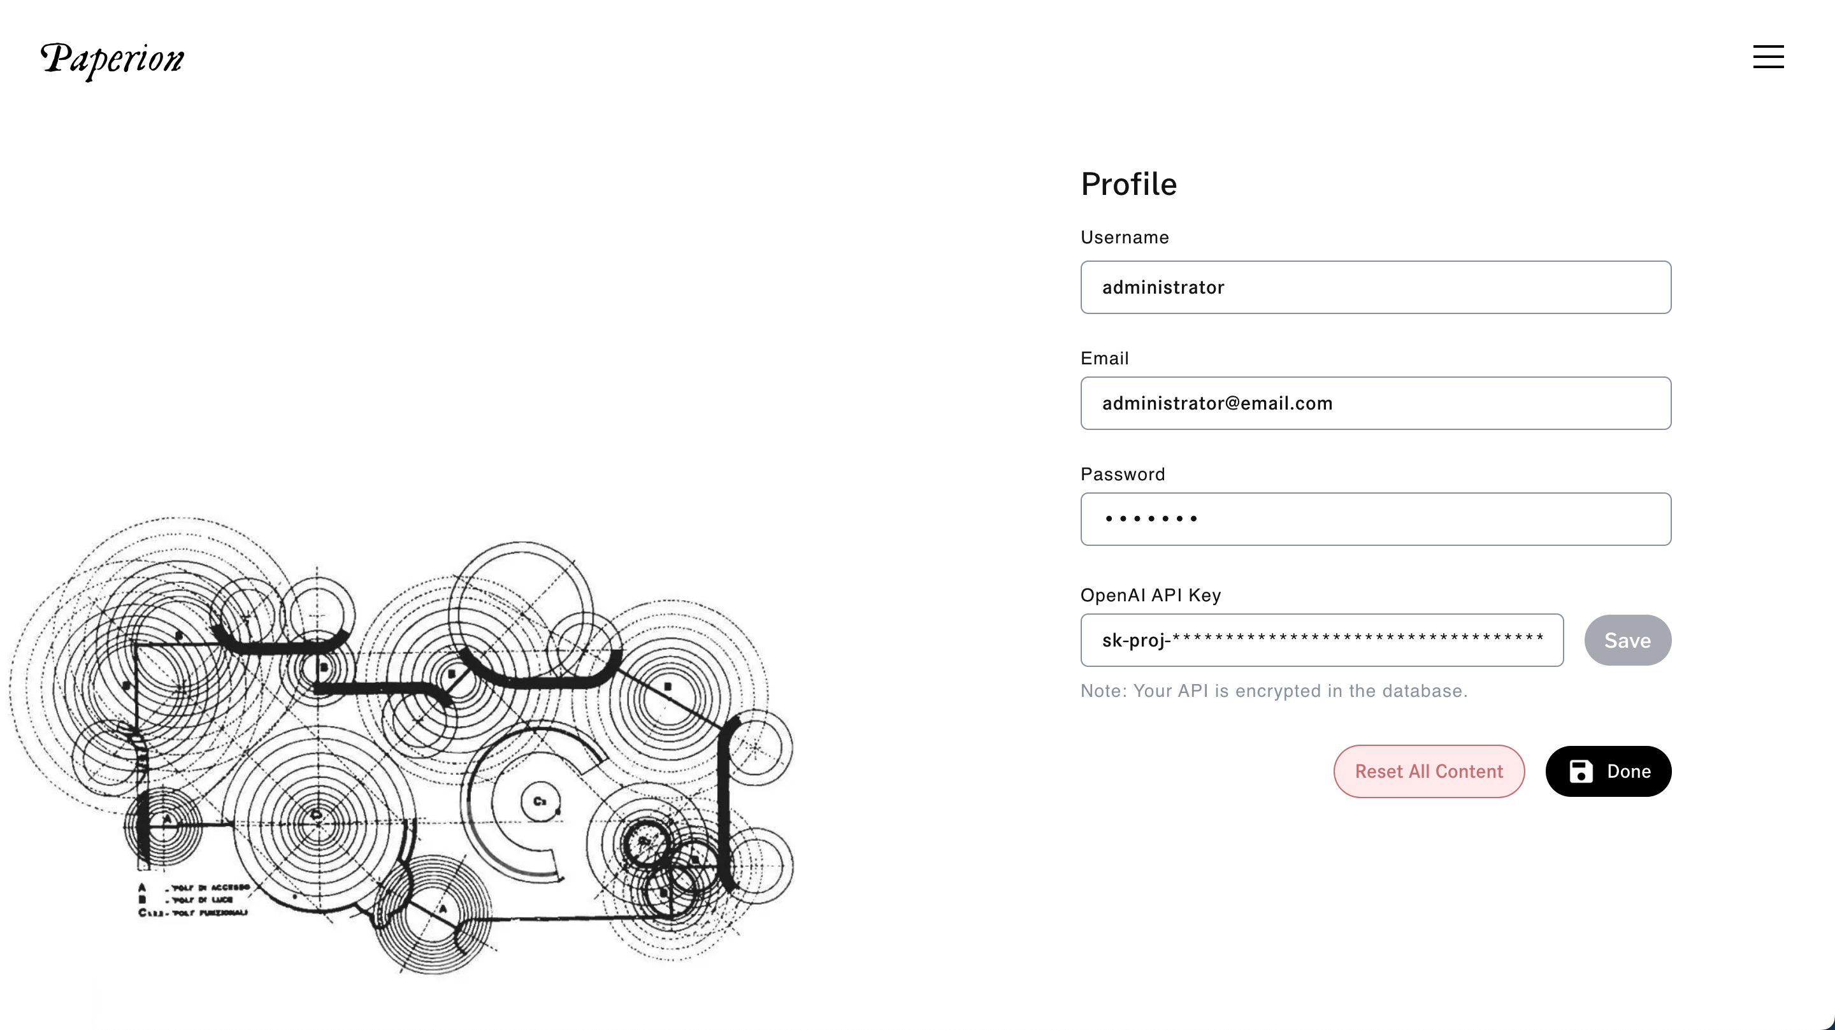Image resolution: width=1835 pixels, height=1030 pixels.
Task: Click the legend captions in the drawing
Action: pos(193,899)
